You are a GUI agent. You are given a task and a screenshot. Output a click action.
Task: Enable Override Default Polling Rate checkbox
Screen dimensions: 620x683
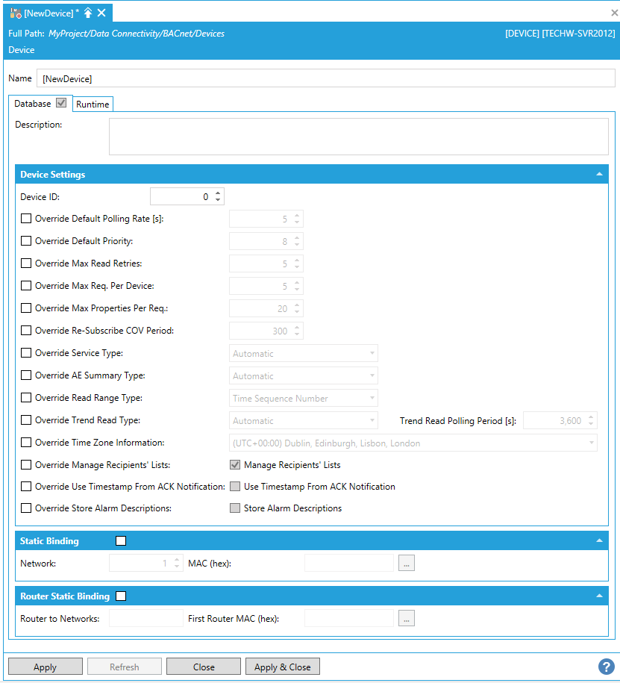point(26,219)
